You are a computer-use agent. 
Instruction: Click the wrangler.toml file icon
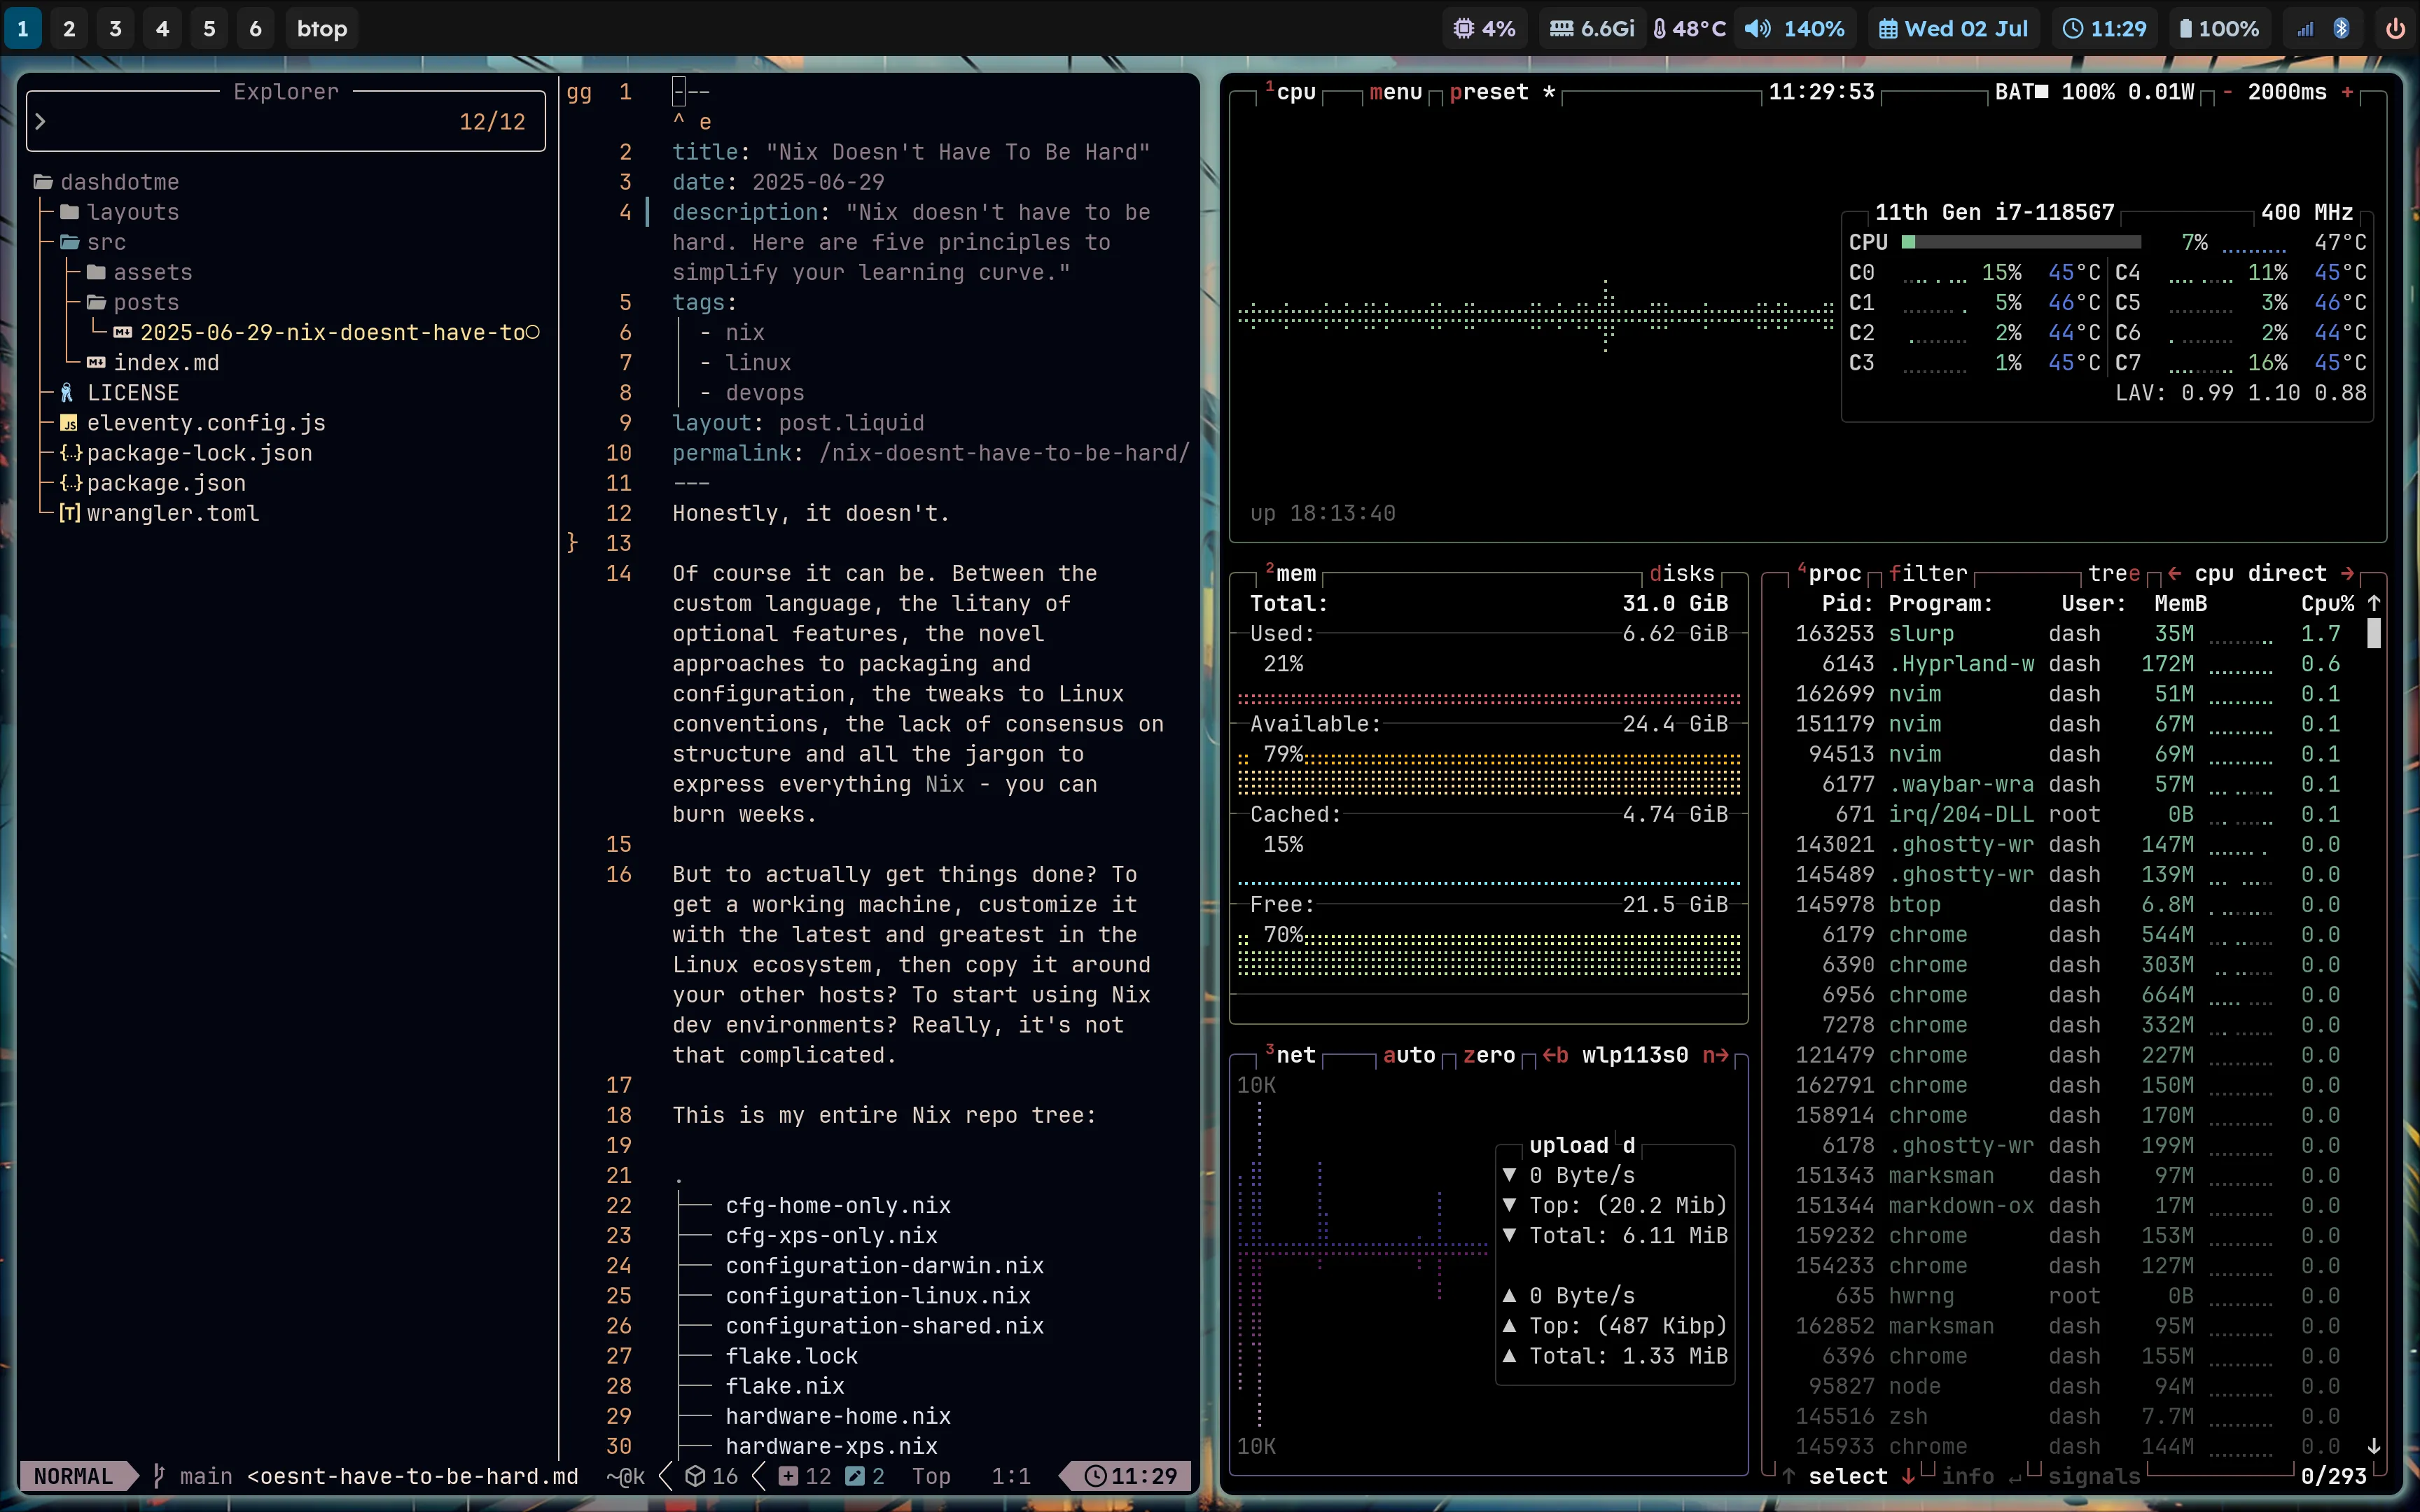click(69, 513)
